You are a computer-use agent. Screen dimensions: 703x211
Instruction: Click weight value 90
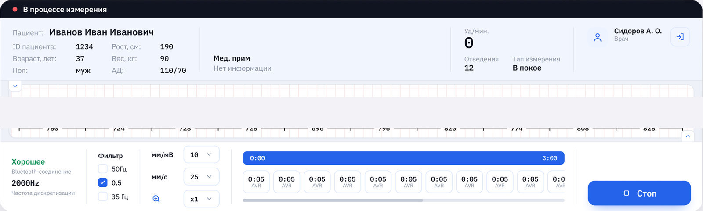tap(164, 58)
